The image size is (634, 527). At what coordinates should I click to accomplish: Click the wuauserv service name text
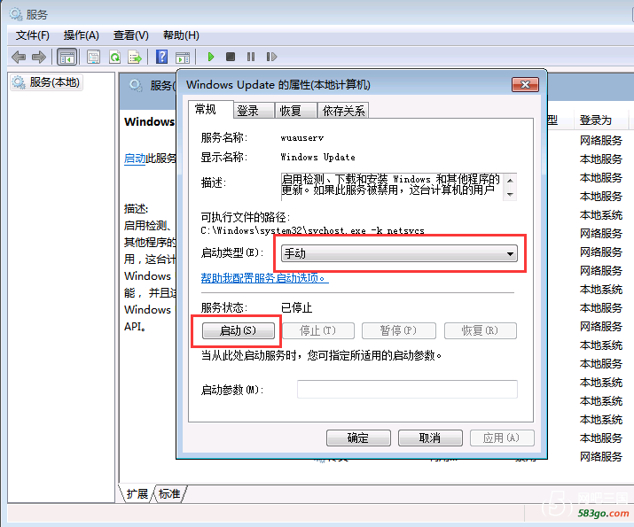point(302,137)
